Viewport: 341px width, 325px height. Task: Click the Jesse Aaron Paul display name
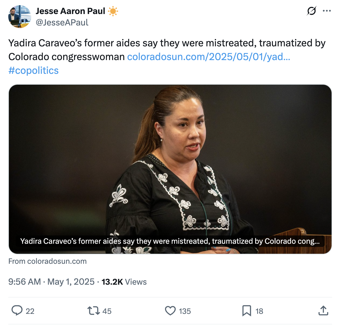coord(70,11)
